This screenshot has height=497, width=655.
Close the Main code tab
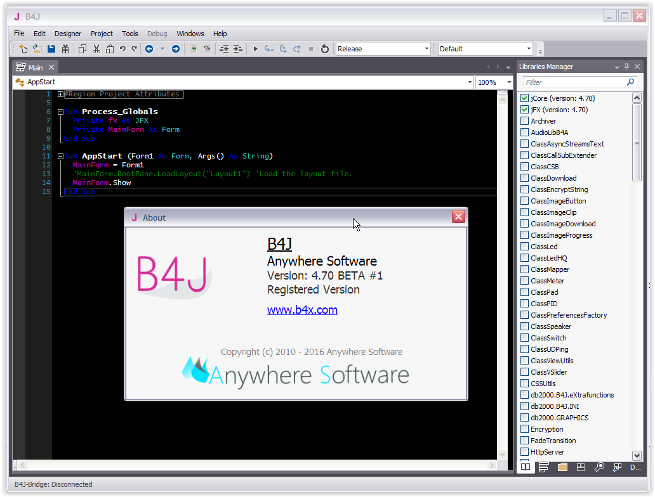[x=51, y=67]
